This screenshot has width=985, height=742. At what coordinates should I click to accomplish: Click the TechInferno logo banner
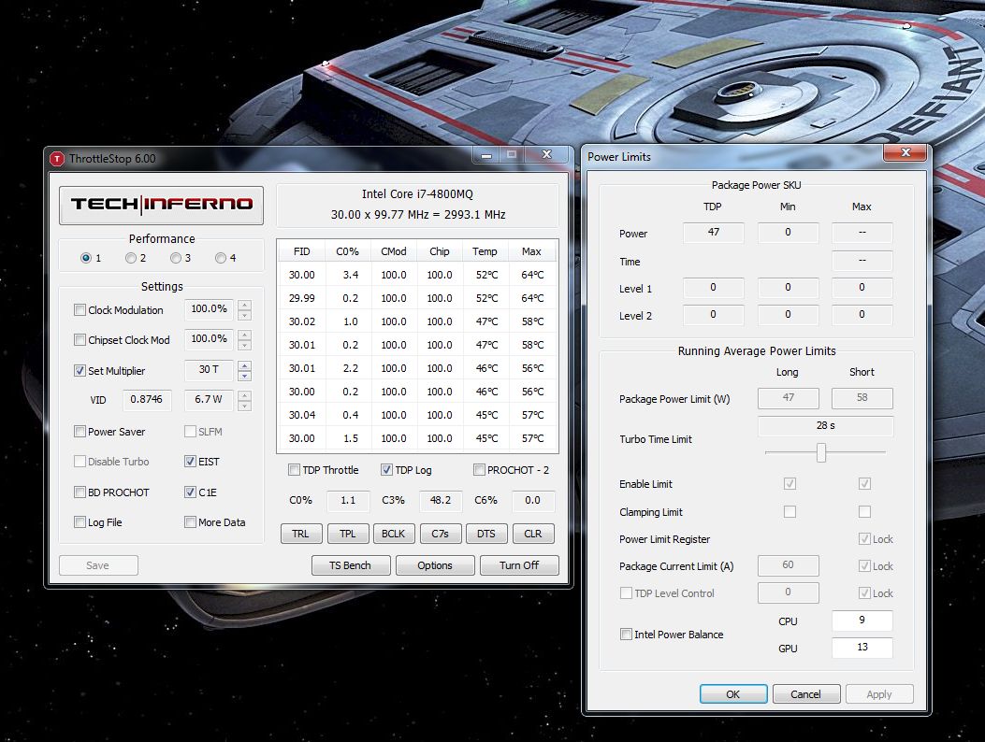(x=162, y=205)
